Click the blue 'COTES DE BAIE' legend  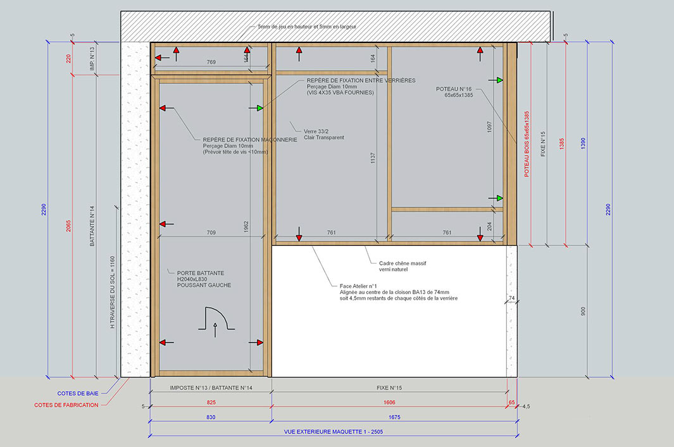tap(78, 393)
